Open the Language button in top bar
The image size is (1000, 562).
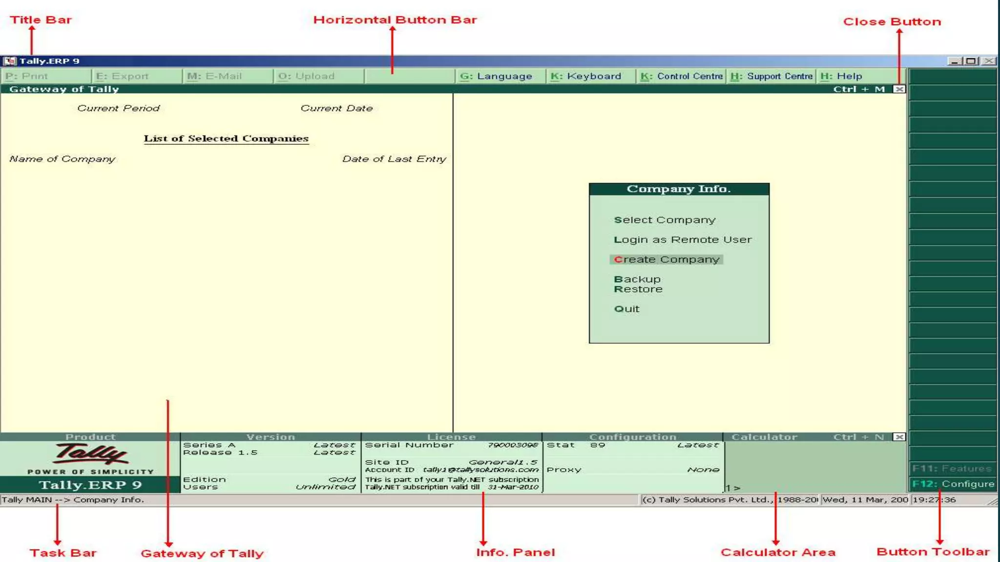(x=496, y=76)
